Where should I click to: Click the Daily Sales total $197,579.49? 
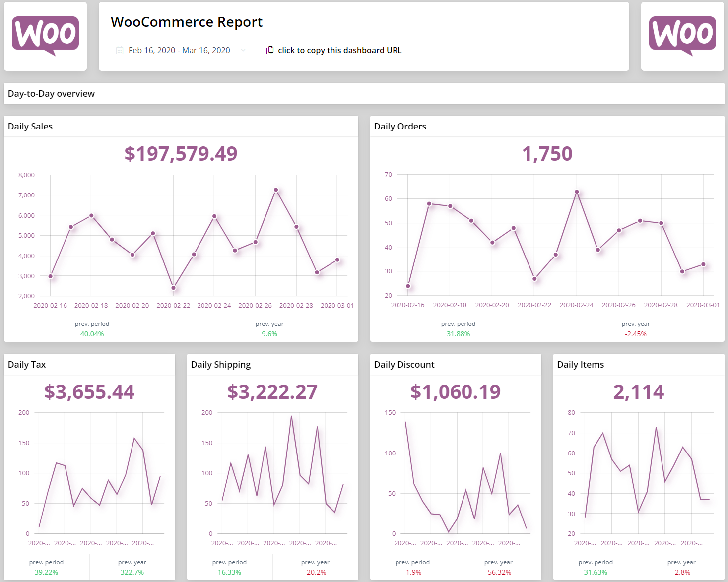click(181, 154)
